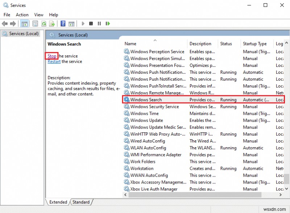Open the File menu

click(x=7, y=15)
